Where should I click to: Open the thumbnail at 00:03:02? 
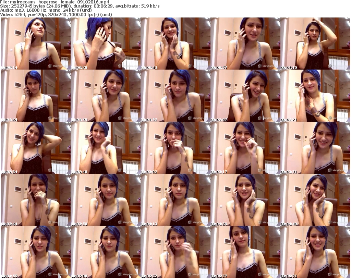(175, 148)
